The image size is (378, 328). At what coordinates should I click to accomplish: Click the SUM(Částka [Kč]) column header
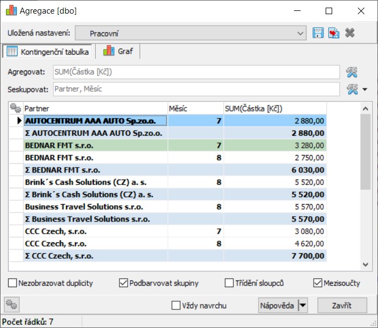pyautogui.click(x=275, y=108)
